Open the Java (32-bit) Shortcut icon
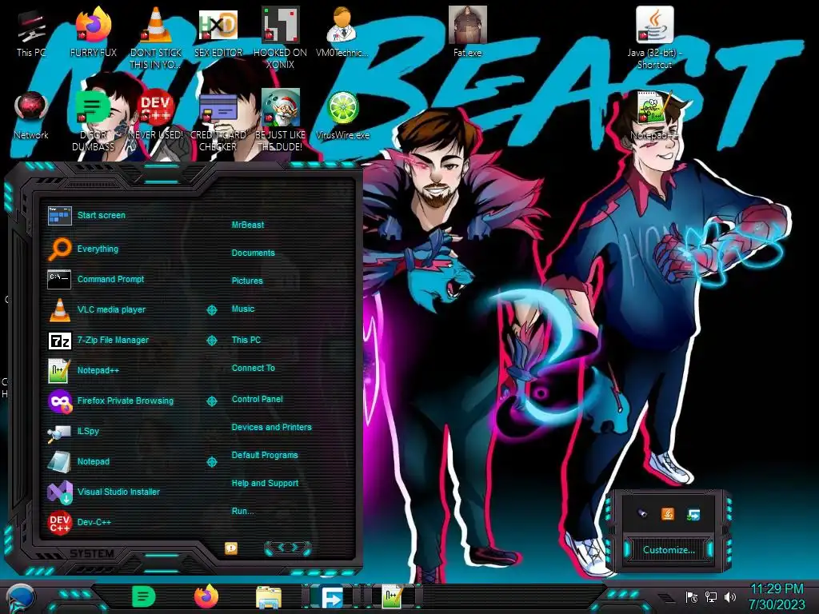The image size is (819, 614). (654, 38)
